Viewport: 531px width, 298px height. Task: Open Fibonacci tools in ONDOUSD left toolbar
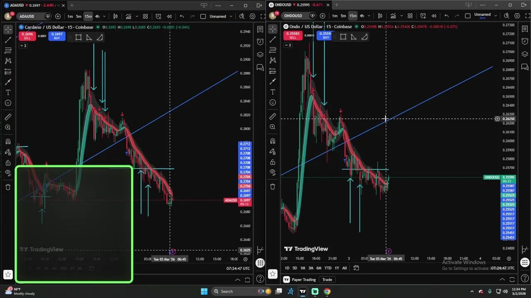273,50
